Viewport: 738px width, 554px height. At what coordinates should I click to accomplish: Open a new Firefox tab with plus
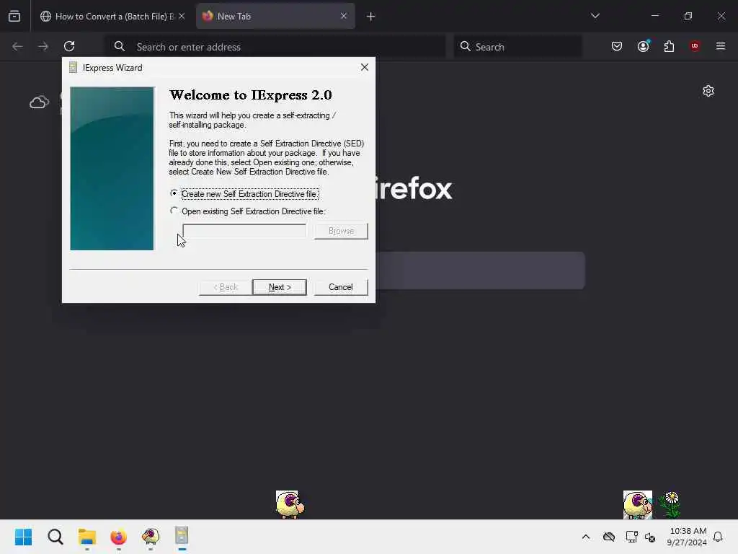pyautogui.click(x=371, y=17)
